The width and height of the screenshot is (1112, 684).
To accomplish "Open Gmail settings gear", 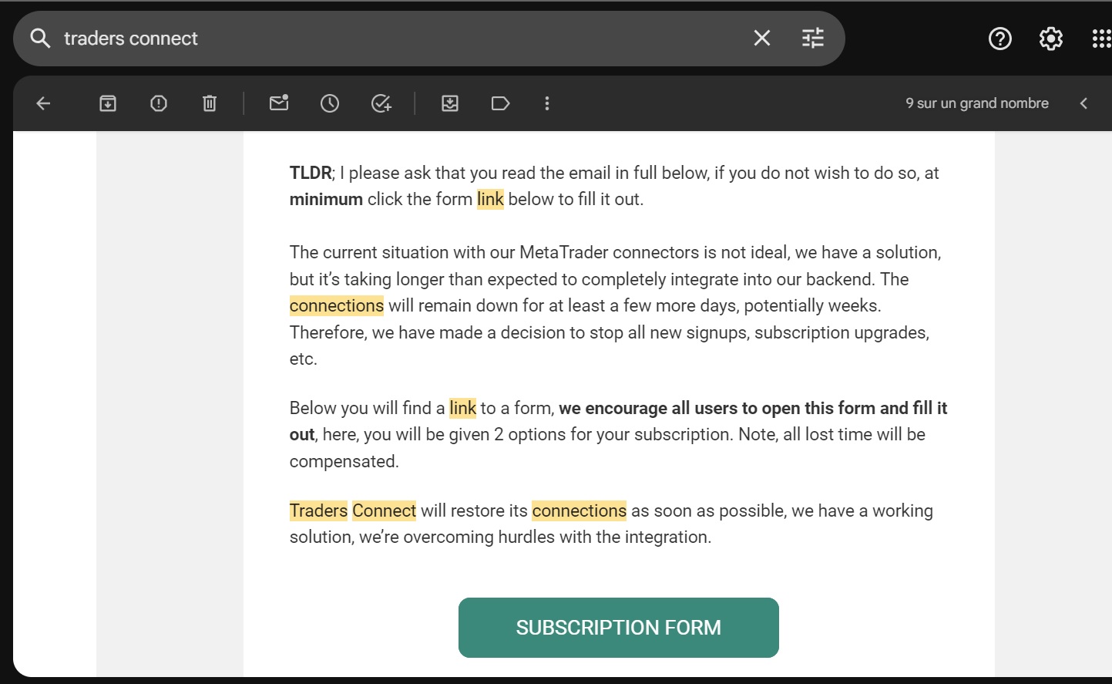I will (x=1050, y=39).
